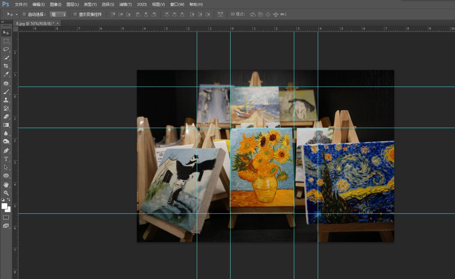Open the 图像(I) menu
Image resolution: width=455 pixels, height=279 pixels.
(55, 4)
